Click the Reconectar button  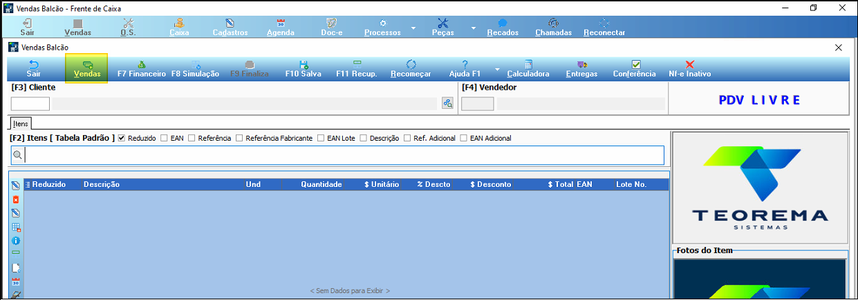604,27
